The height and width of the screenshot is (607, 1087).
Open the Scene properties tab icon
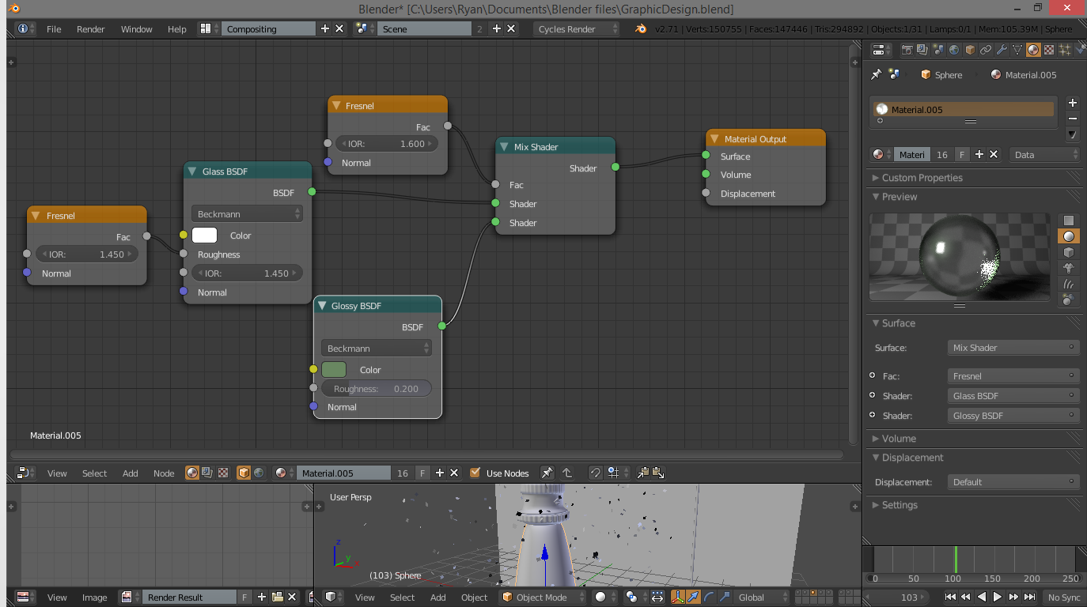[938, 50]
